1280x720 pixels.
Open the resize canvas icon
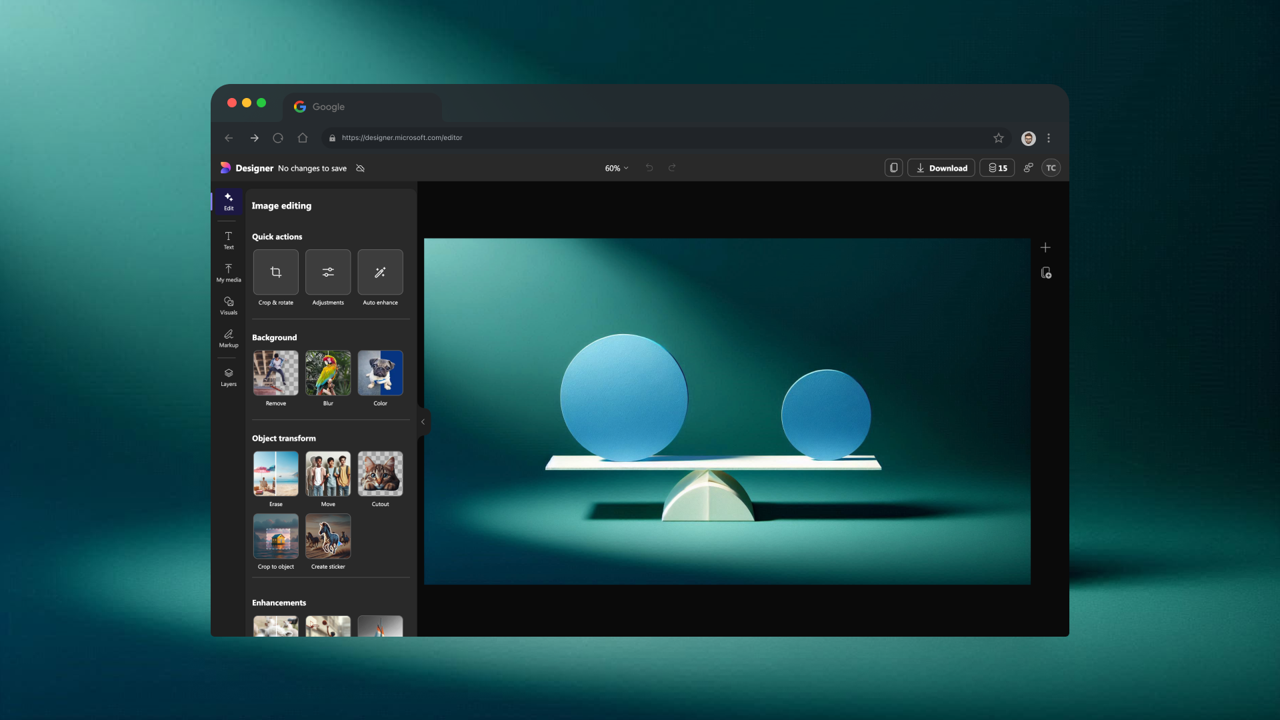(894, 168)
